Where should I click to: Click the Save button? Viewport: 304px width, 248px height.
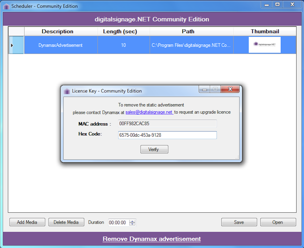[x=239, y=222]
